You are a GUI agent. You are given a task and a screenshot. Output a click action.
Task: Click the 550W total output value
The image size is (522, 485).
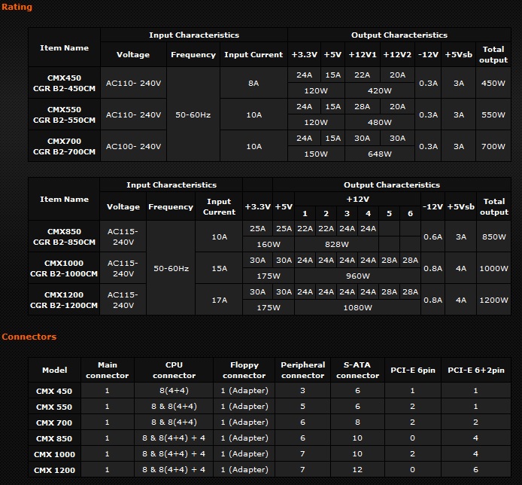(x=493, y=114)
